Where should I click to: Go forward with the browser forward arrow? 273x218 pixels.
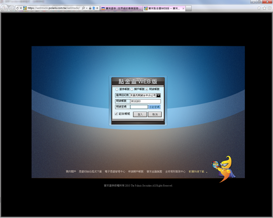click(12, 8)
